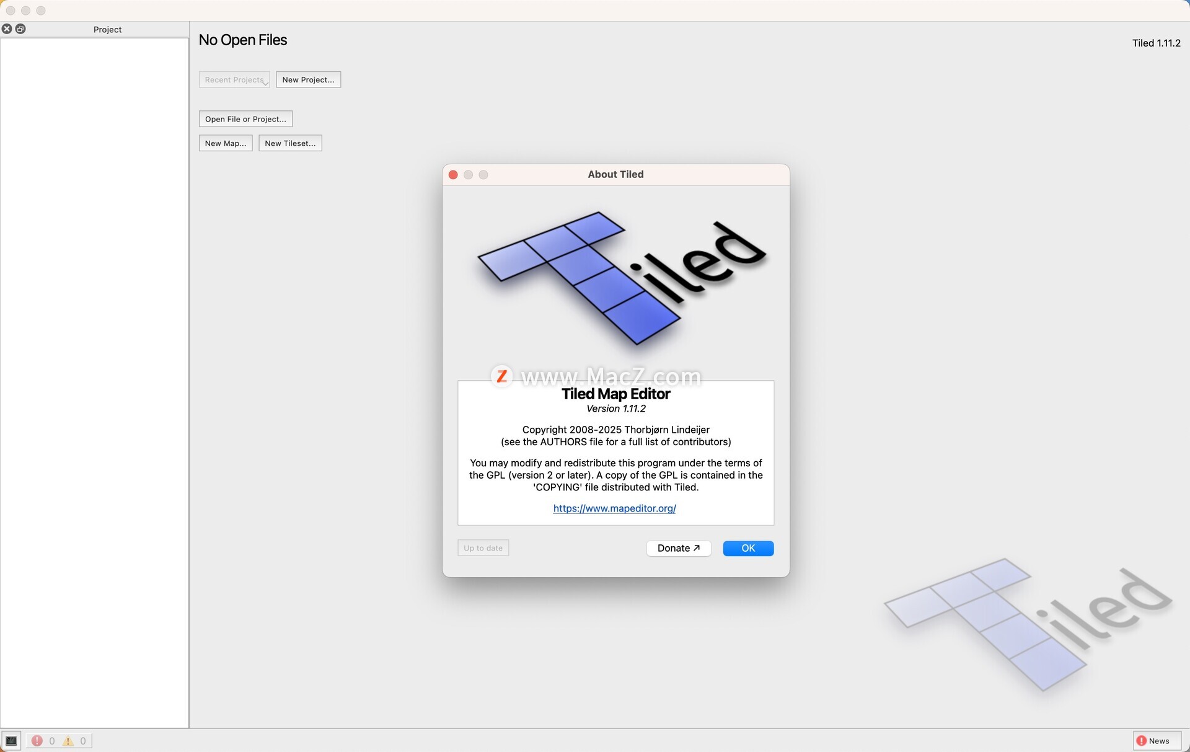Show errors via the red error counter icon
1190x752 pixels.
[37, 740]
